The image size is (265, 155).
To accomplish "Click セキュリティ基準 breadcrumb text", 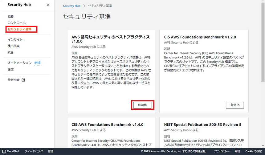I will (100, 6).
